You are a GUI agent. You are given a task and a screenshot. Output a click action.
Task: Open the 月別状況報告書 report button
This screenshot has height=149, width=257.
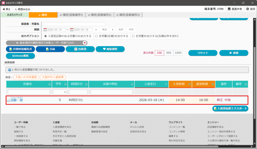coord(20,49)
